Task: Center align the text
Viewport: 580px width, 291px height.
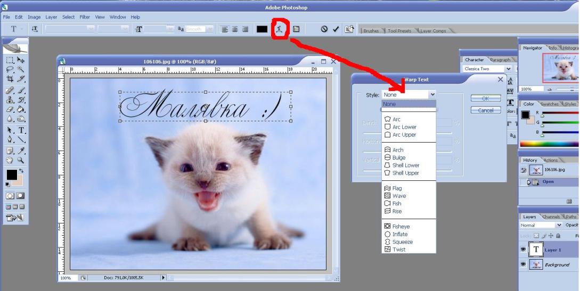Action: pos(235,29)
